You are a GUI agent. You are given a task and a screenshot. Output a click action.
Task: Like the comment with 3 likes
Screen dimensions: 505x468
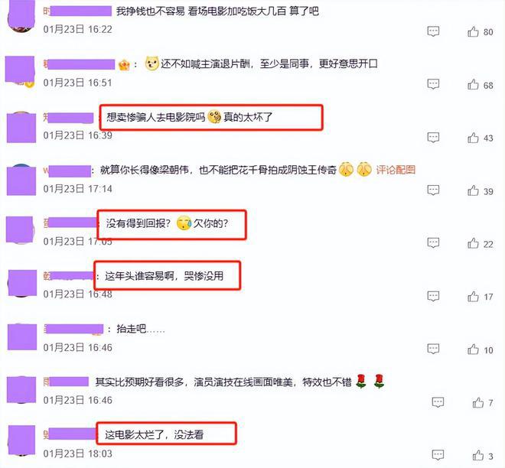pyautogui.click(x=477, y=456)
